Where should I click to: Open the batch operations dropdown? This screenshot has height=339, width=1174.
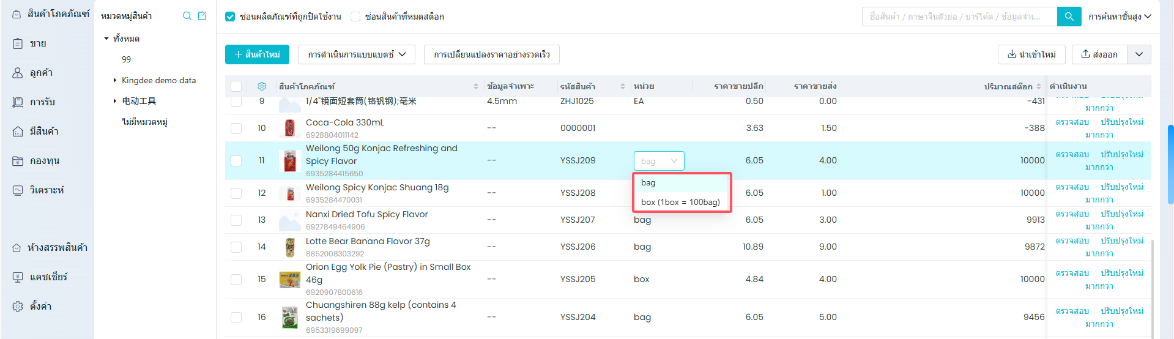tap(356, 54)
